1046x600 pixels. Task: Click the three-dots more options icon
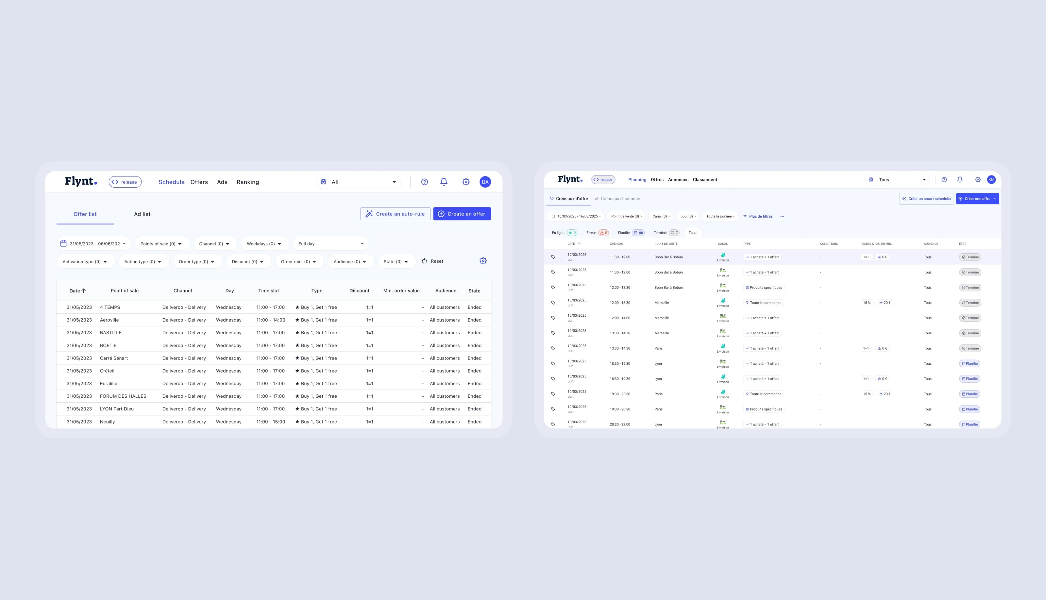(x=782, y=216)
